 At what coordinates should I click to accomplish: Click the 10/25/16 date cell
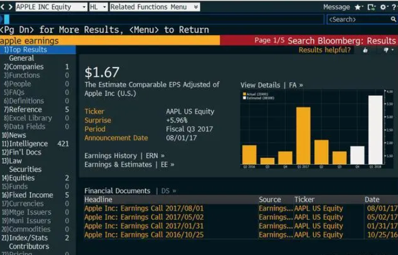[382, 235]
